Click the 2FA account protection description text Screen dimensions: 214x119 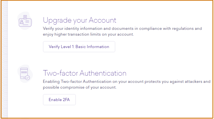(127, 84)
